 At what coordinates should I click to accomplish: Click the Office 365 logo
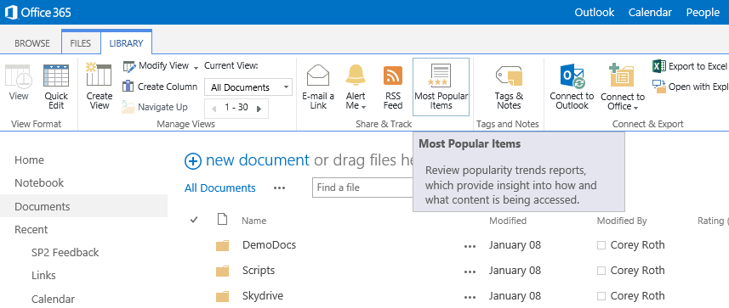pyautogui.click(x=38, y=12)
